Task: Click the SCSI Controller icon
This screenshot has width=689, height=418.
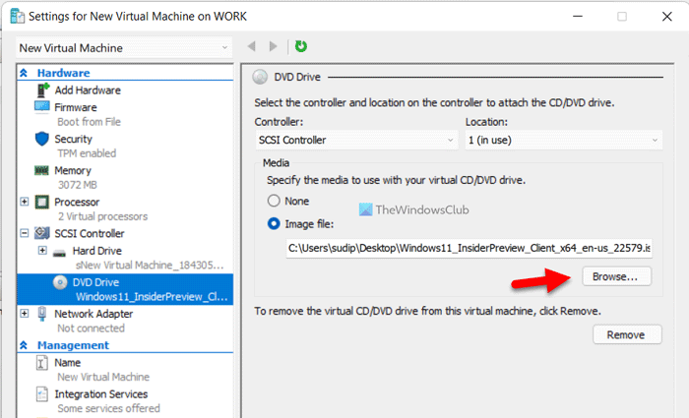Action: pos(42,233)
